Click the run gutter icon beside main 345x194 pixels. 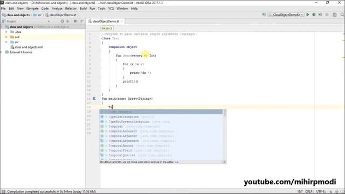click(94, 99)
